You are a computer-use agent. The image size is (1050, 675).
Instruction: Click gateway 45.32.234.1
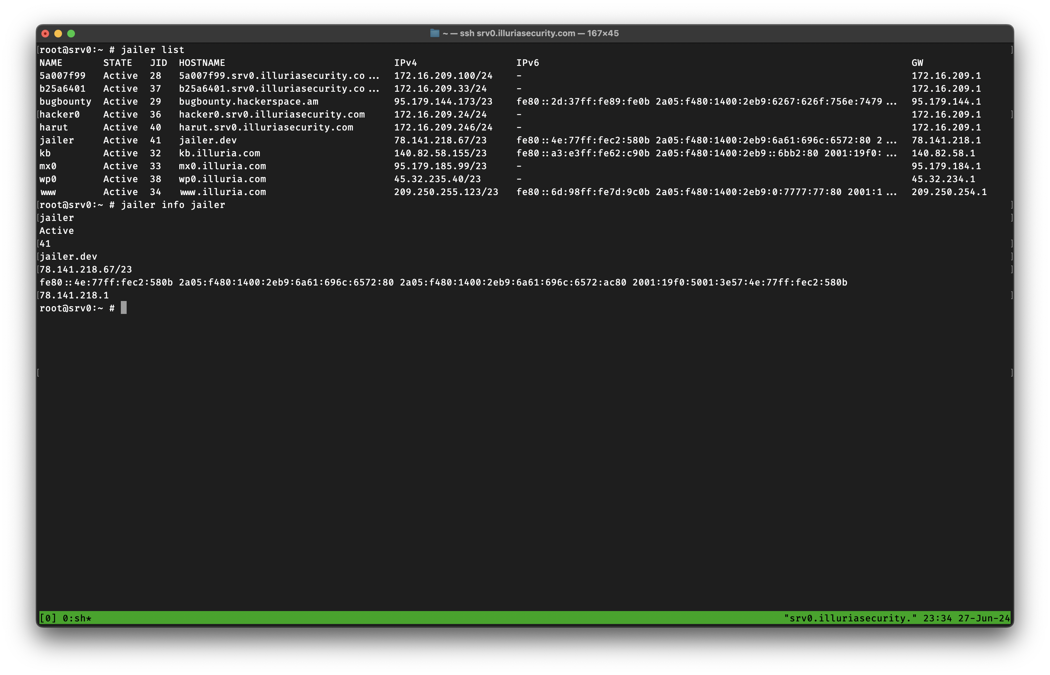(943, 179)
